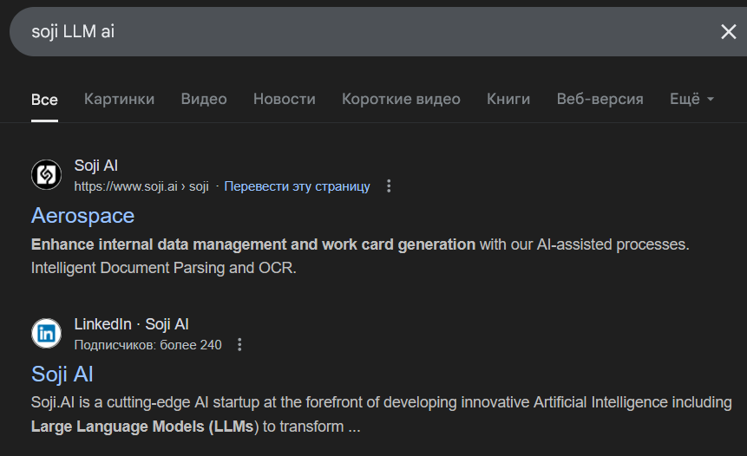Switch to the "Видео" tab

tap(204, 99)
